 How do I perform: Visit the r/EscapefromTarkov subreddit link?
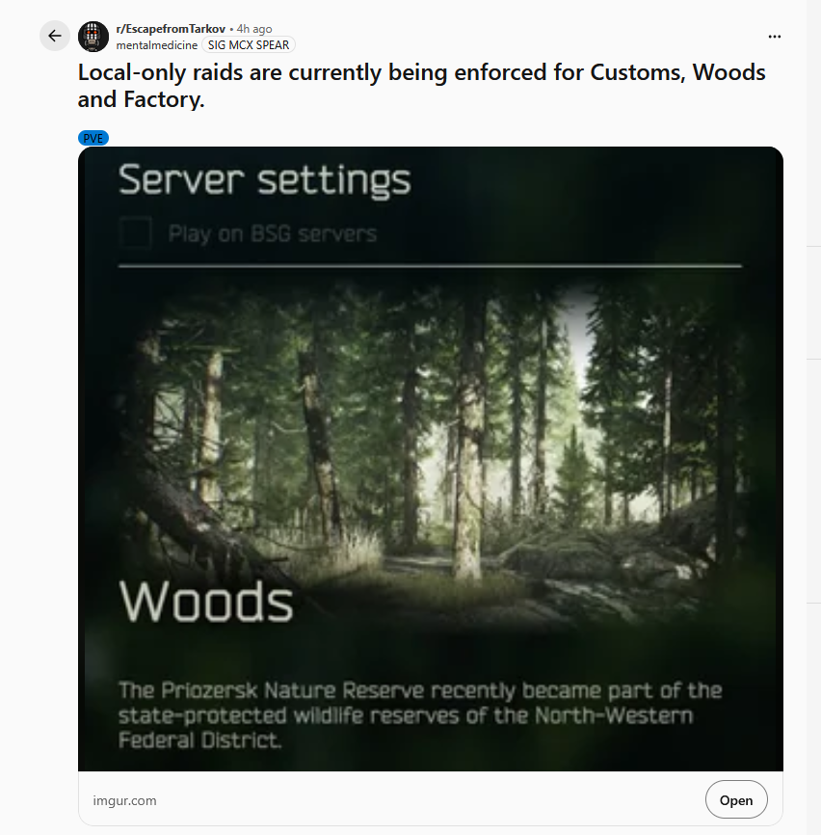click(171, 29)
